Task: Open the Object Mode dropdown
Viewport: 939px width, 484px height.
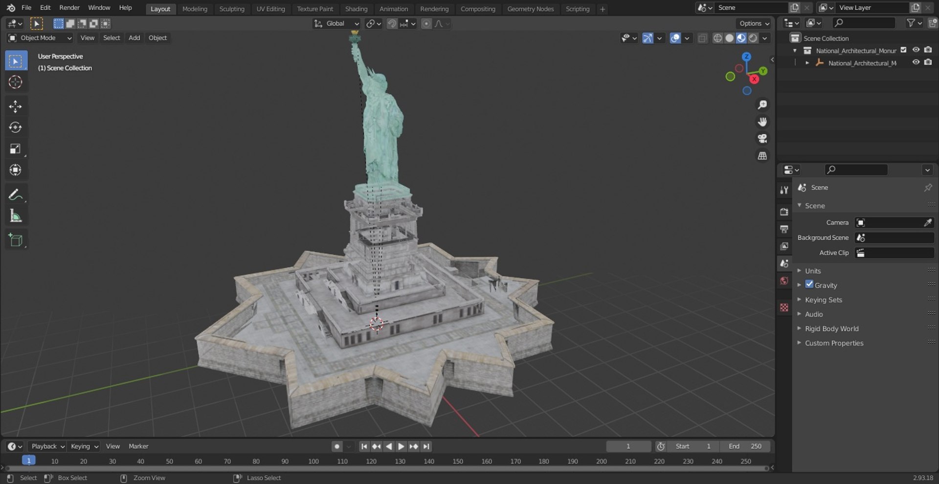Action: point(40,38)
